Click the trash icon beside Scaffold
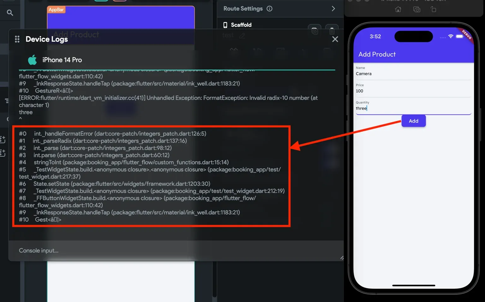 (x=332, y=31)
